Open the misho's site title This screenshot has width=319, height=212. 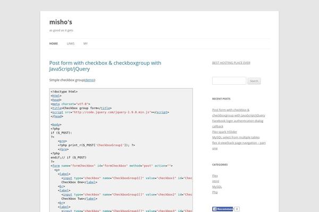pos(61,22)
